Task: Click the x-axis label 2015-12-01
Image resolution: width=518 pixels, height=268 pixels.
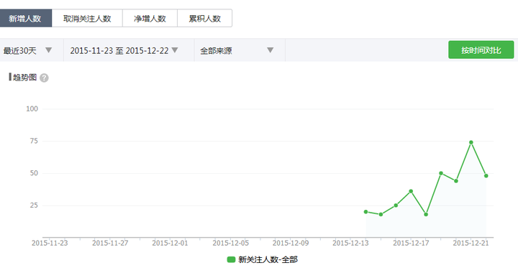Action: 170,243
